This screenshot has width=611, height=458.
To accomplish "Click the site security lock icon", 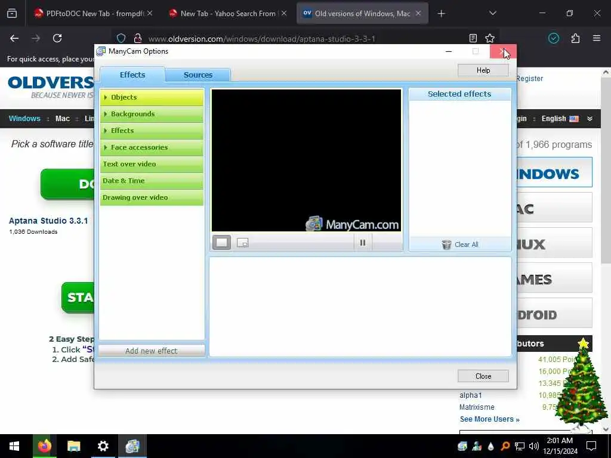I will click(138, 38).
